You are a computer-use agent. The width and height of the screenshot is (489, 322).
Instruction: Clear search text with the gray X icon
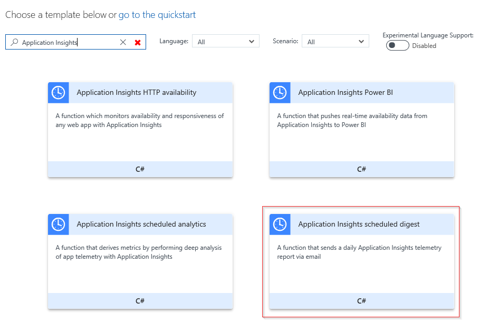click(123, 42)
